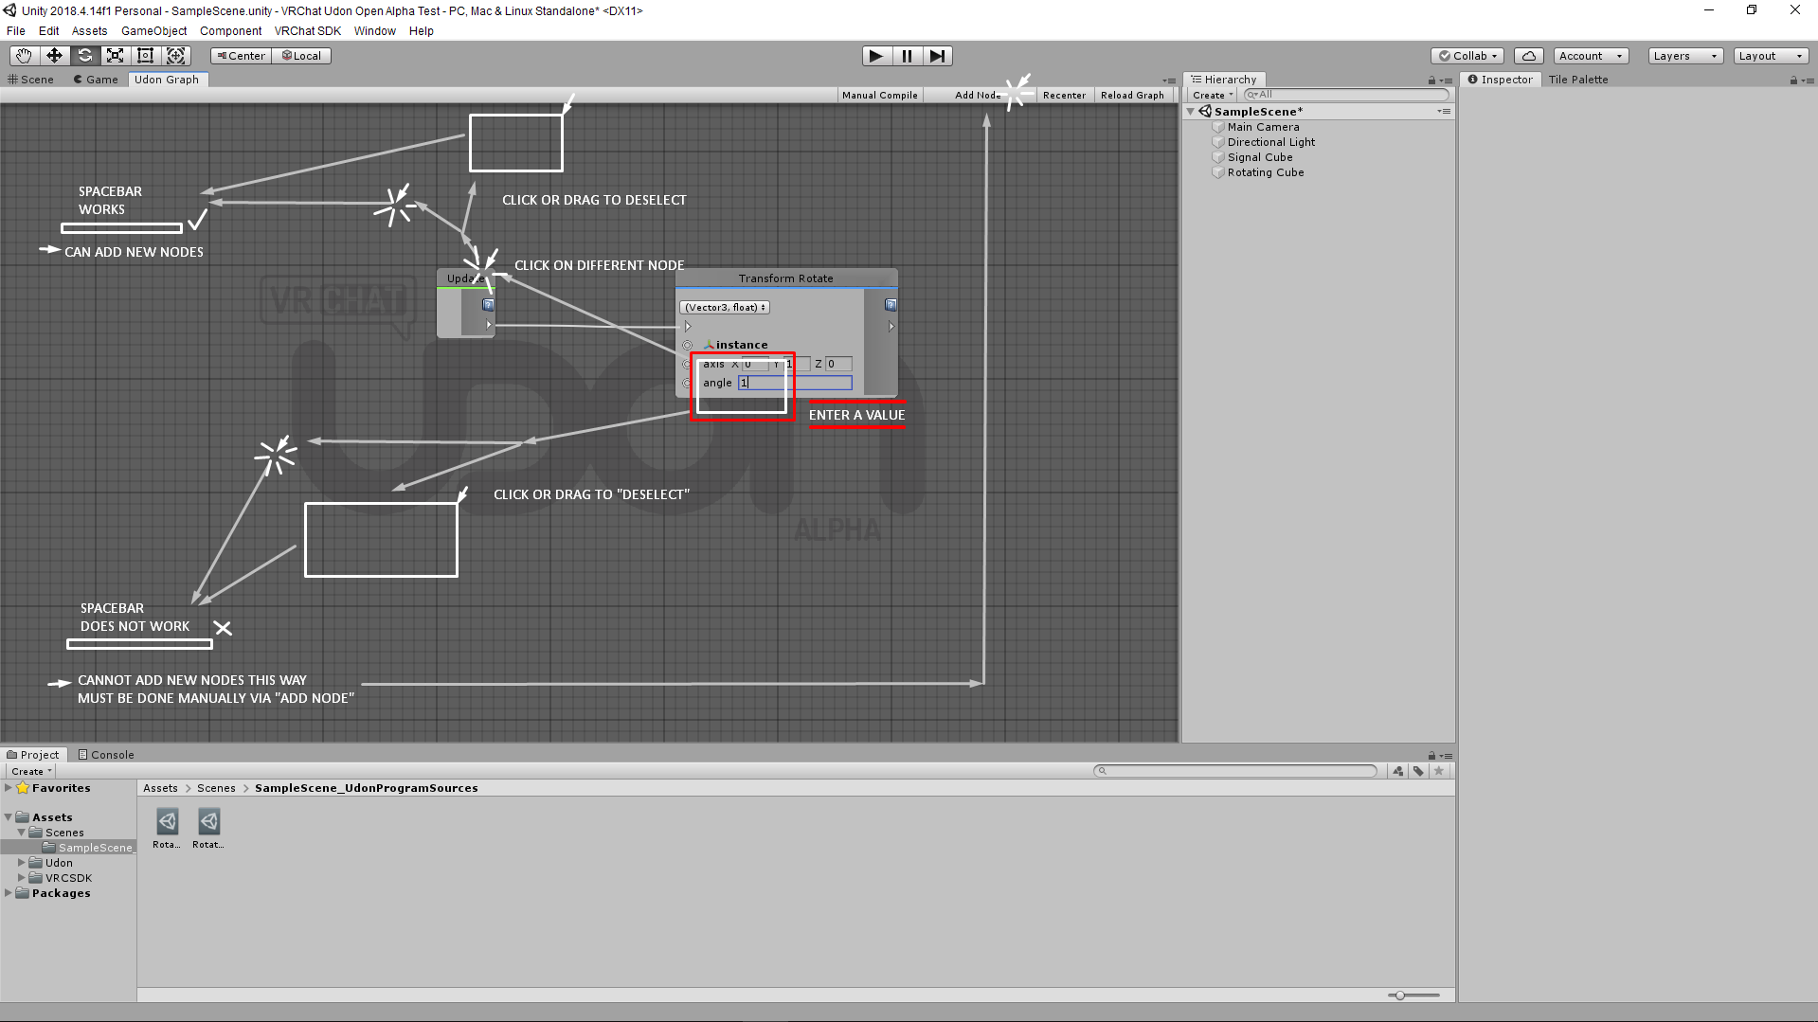Image resolution: width=1818 pixels, height=1022 pixels.
Task: Switch to the Game tab
Action: click(x=96, y=80)
